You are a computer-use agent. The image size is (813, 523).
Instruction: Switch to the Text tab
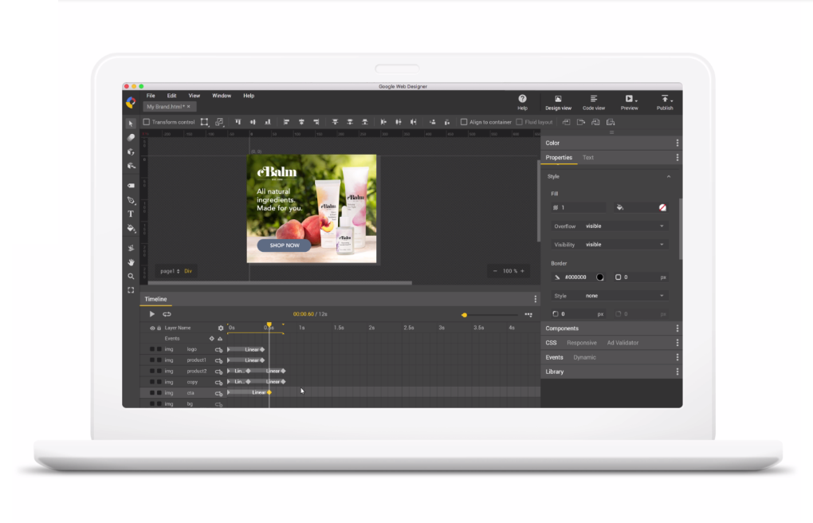click(x=588, y=157)
